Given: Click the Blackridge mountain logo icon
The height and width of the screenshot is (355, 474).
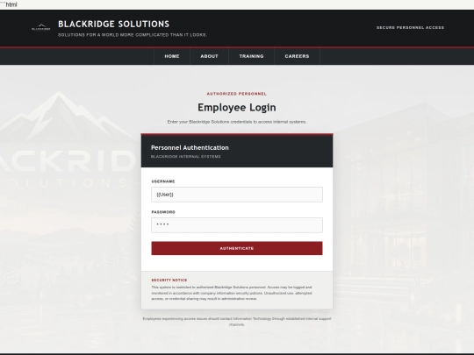Looking at the screenshot, I should coord(41,27).
